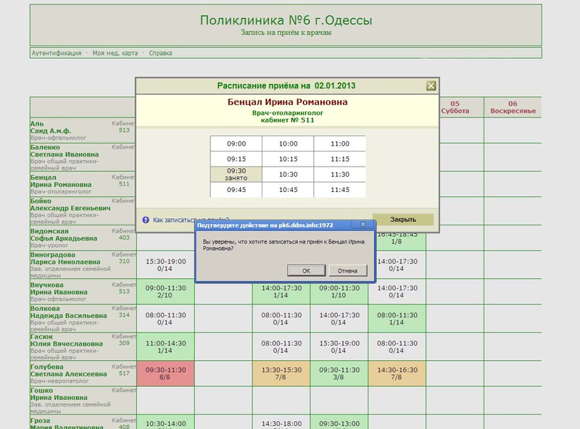Open the Справка menu item
This screenshot has height=429, width=580.
[x=160, y=53]
